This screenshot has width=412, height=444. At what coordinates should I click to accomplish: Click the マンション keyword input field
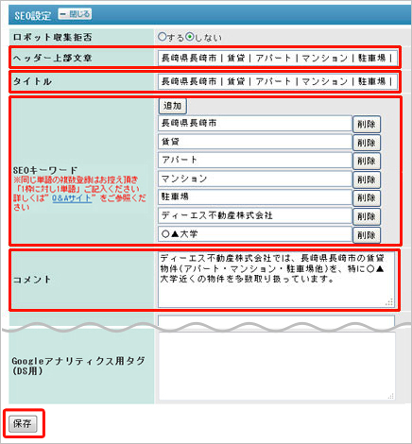tap(255, 179)
